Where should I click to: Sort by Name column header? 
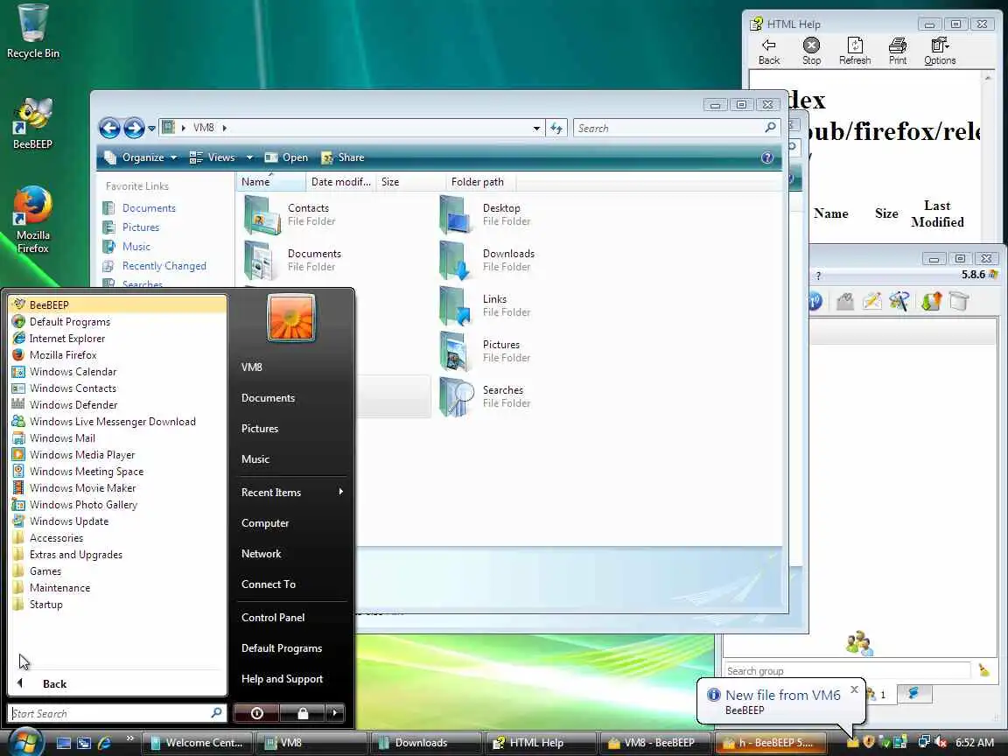coord(270,182)
